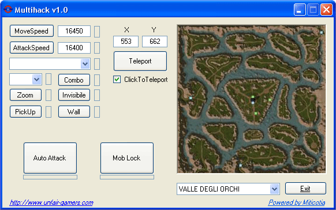Screen dimensions: 336x210
Task: Enable the Invisibile hack button
Action: 74,95
